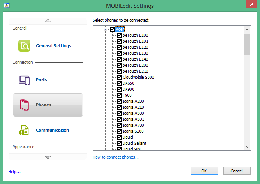Open the Ports section
The height and width of the screenshot is (184, 260).
[42, 80]
